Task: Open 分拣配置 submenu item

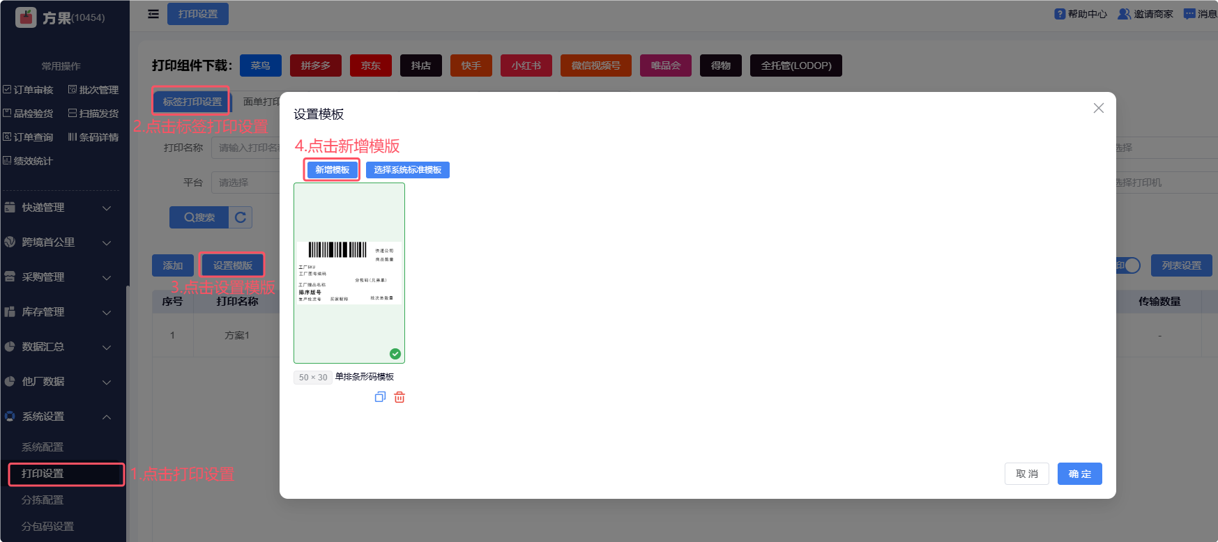Action: click(43, 500)
